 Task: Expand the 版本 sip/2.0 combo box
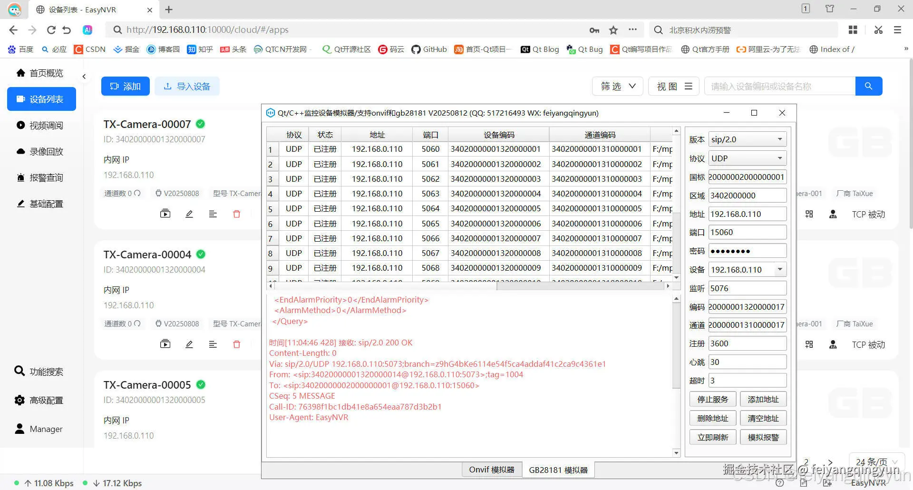[747, 139]
